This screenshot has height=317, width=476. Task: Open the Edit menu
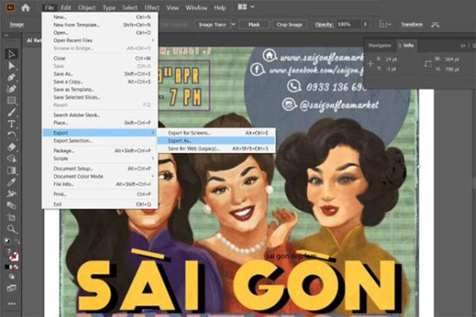click(x=66, y=8)
